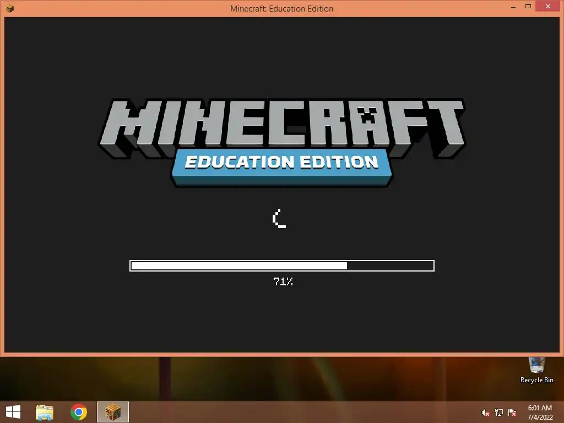Click the muted volume tray icon
564x423 pixels.
(485, 413)
